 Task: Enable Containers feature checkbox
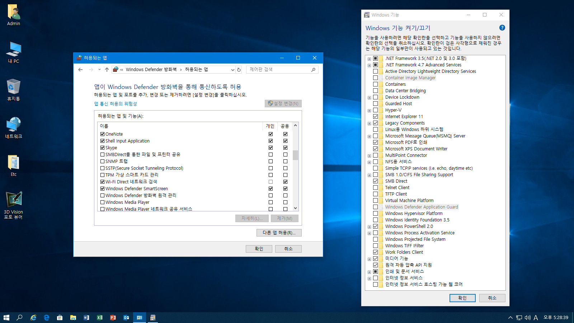click(x=375, y=84)
